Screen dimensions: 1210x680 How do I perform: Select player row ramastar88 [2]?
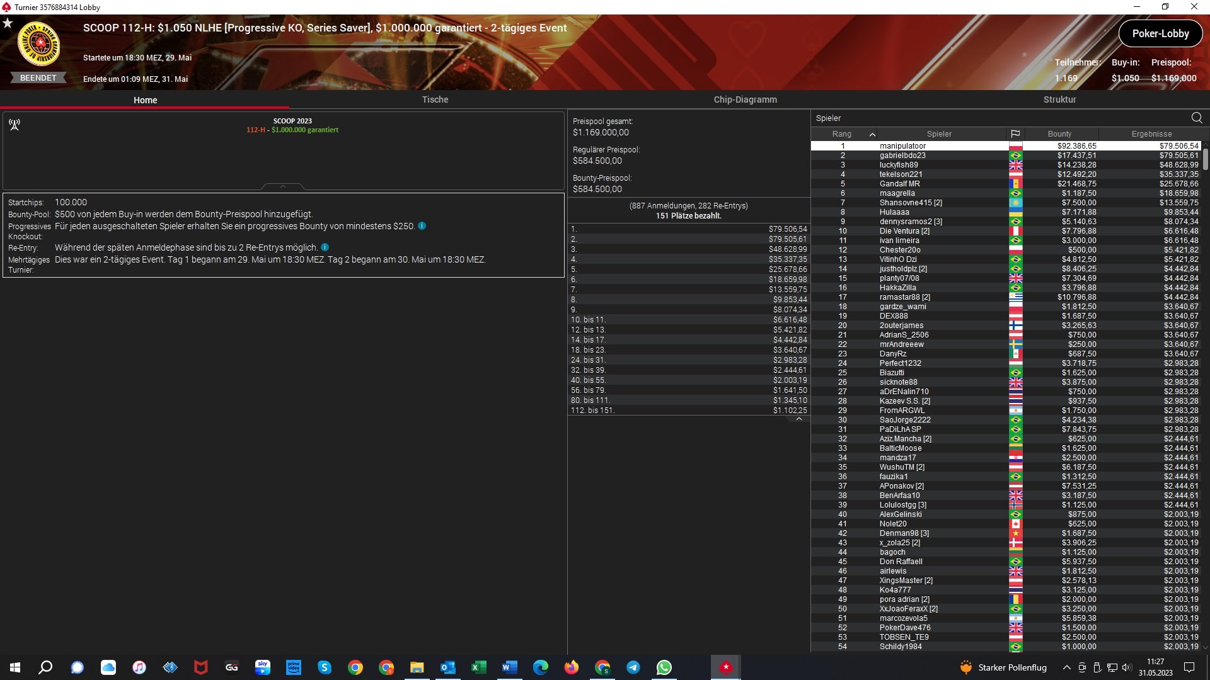pyautogui.click(x=1006, y=297)
